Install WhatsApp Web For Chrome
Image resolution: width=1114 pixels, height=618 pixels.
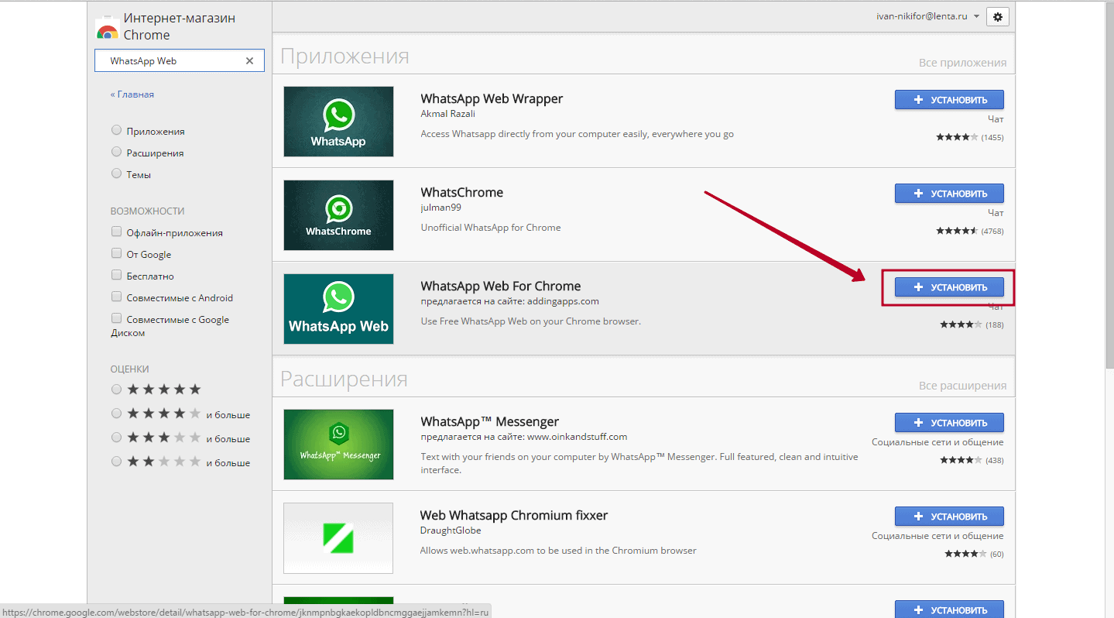[949, 287]
